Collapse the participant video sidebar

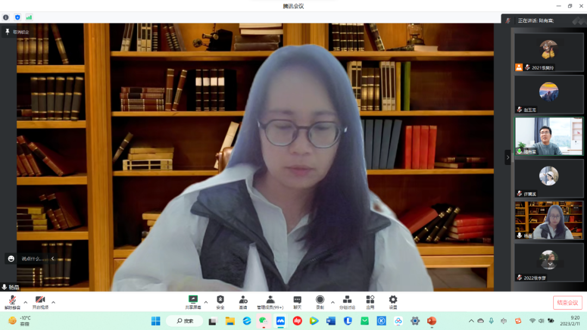point(508,157)
